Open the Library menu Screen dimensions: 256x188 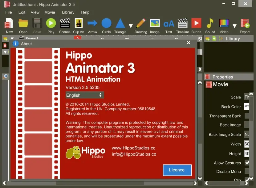click(68, 12)
